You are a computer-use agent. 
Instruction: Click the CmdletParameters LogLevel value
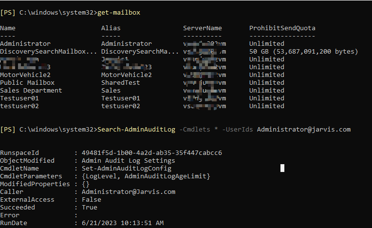click(146, 176)
